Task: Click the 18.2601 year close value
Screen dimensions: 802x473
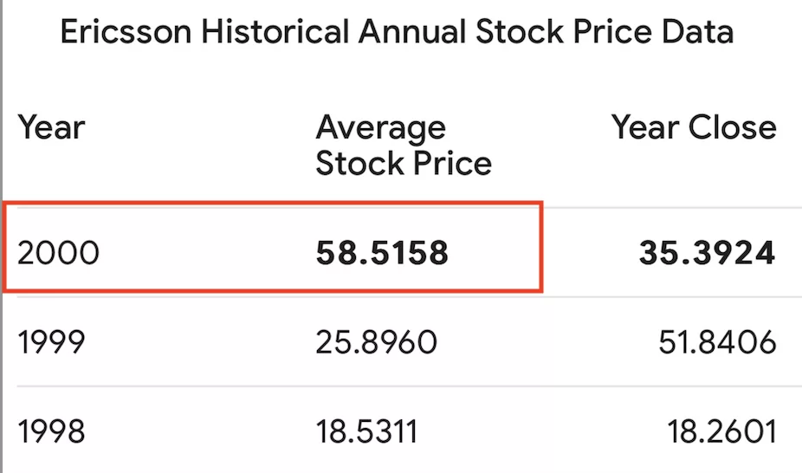Action: (x=721, y=431)
